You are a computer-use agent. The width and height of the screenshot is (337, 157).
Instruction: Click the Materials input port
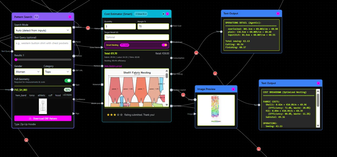point(102,85)
